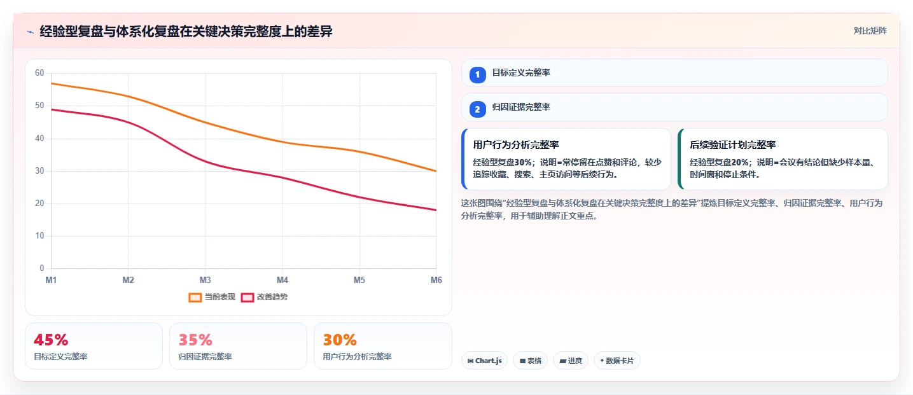913x395 pixels.
Task: Select the 35% 归因证据完整率 stat card
Action: (238, 346)
